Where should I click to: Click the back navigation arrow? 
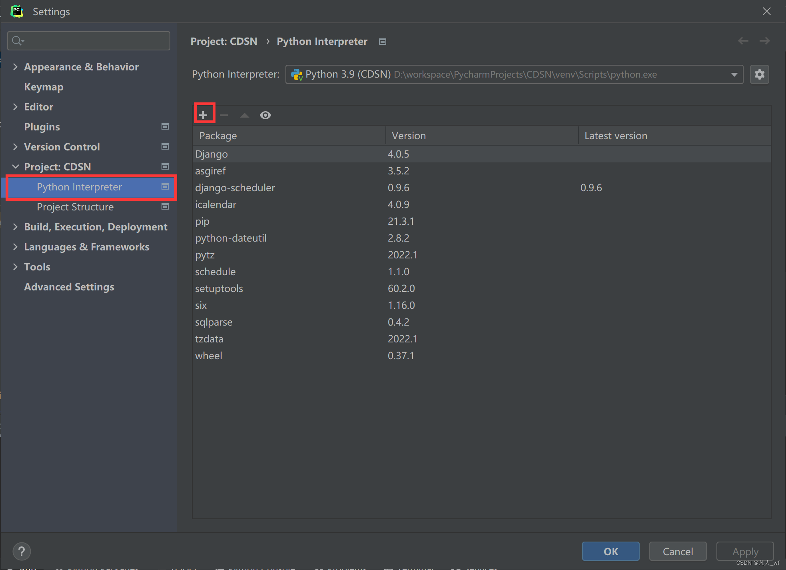point(743,41)
